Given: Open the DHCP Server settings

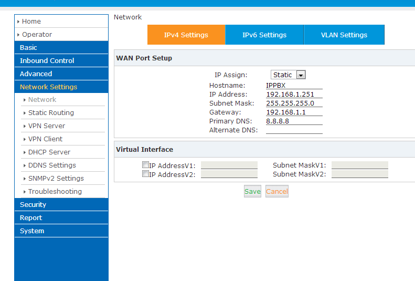Looking at the screenshot, I should pyautogui.click(x=49, y=152).
